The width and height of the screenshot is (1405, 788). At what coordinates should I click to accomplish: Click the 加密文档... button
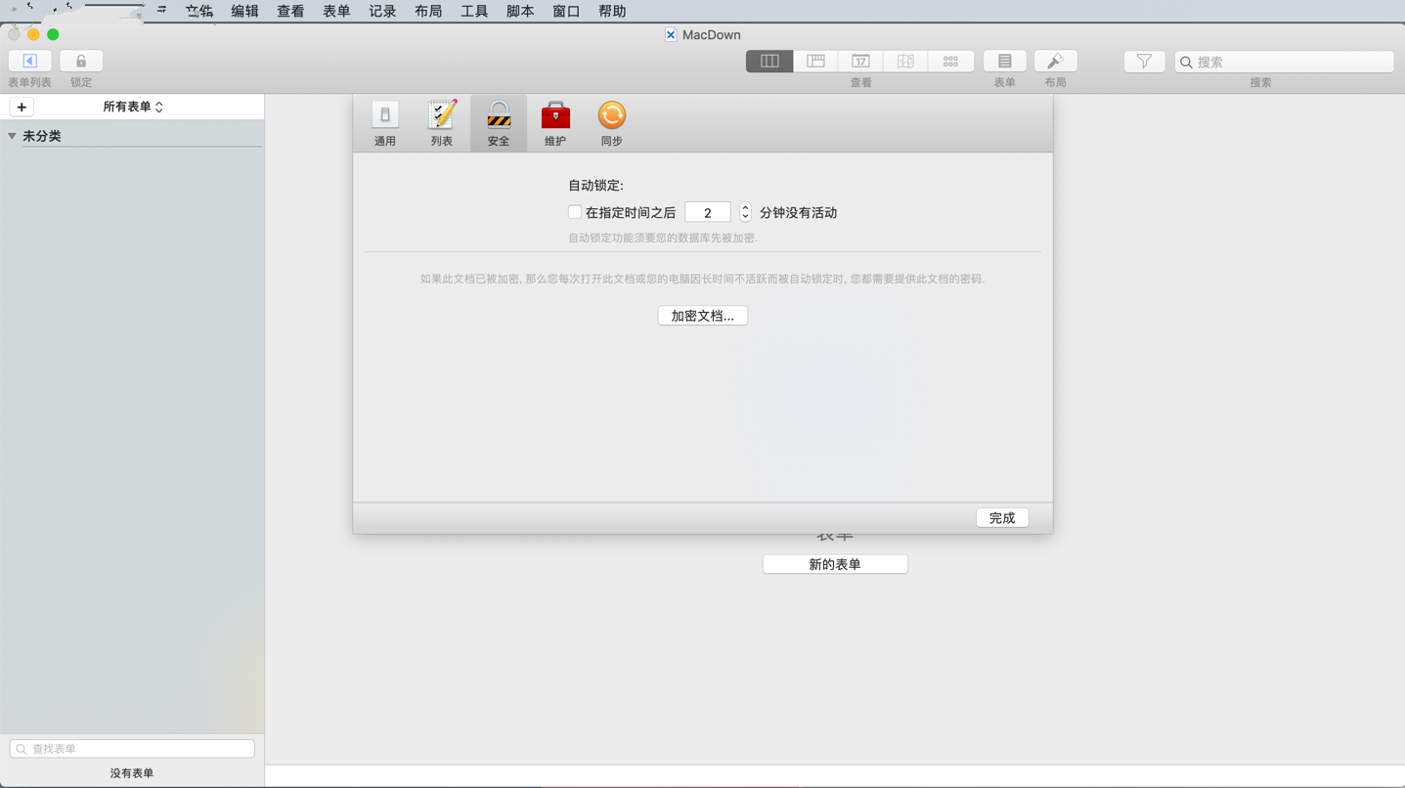[x=703, y=316]
